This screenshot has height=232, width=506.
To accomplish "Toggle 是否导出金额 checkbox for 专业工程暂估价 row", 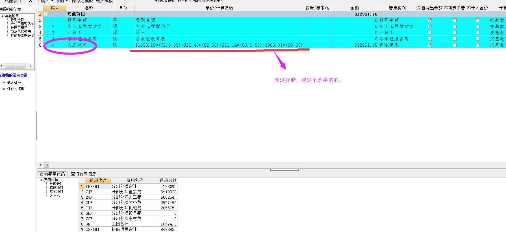I will [430, 26].
